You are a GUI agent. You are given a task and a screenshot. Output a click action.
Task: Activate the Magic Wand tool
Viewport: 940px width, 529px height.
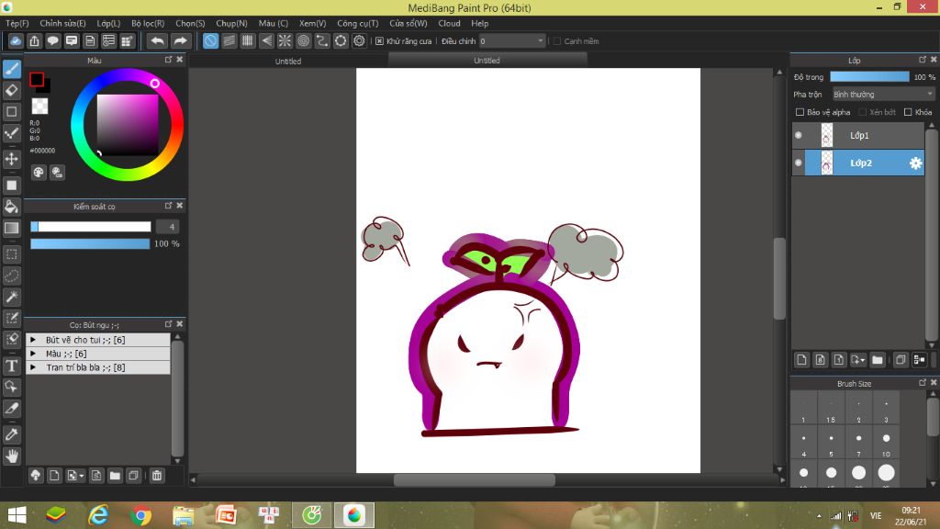(x=11, y=297)
